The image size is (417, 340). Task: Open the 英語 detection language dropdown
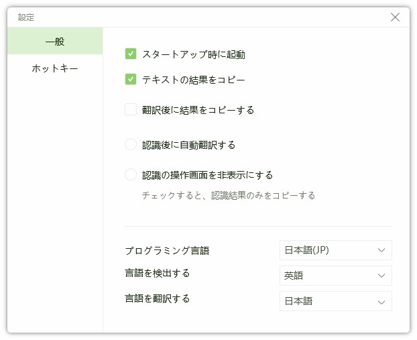335,276
